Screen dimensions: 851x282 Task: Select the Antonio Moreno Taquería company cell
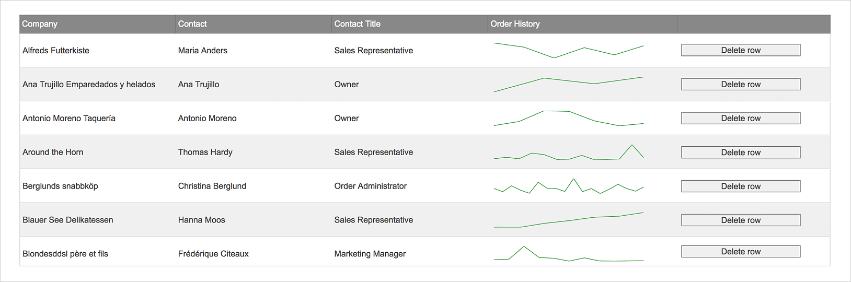pos(69,119)
